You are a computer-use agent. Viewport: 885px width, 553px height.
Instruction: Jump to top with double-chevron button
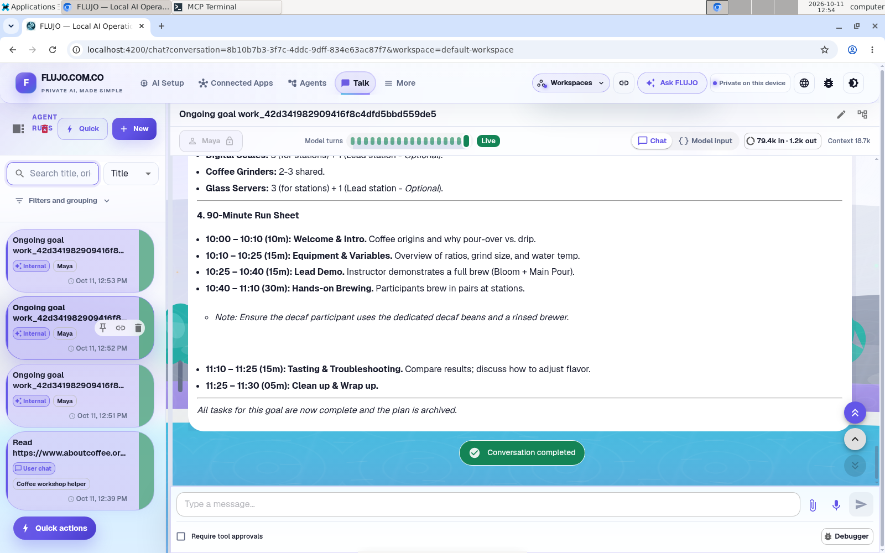coord(855,413)
